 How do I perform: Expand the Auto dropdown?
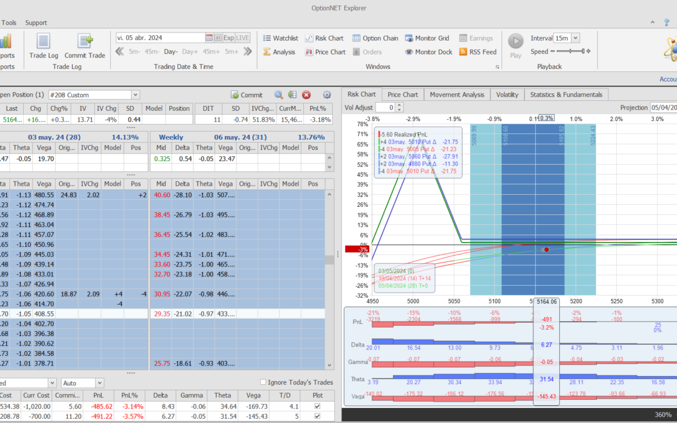[x=100, y=383]
